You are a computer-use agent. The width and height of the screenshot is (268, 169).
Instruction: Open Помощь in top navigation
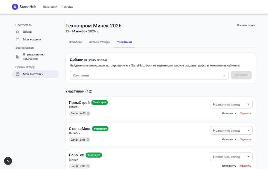pyautogui.click(x=67, y=7)
